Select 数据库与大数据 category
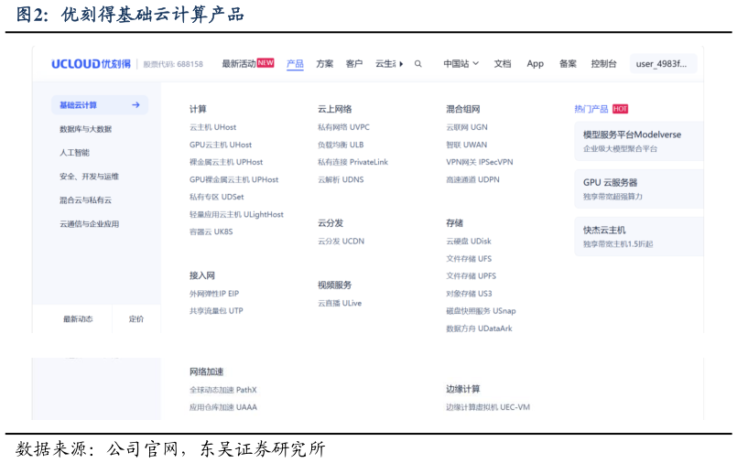The width and height of the screenshot is (737, 463). [85, 129]
